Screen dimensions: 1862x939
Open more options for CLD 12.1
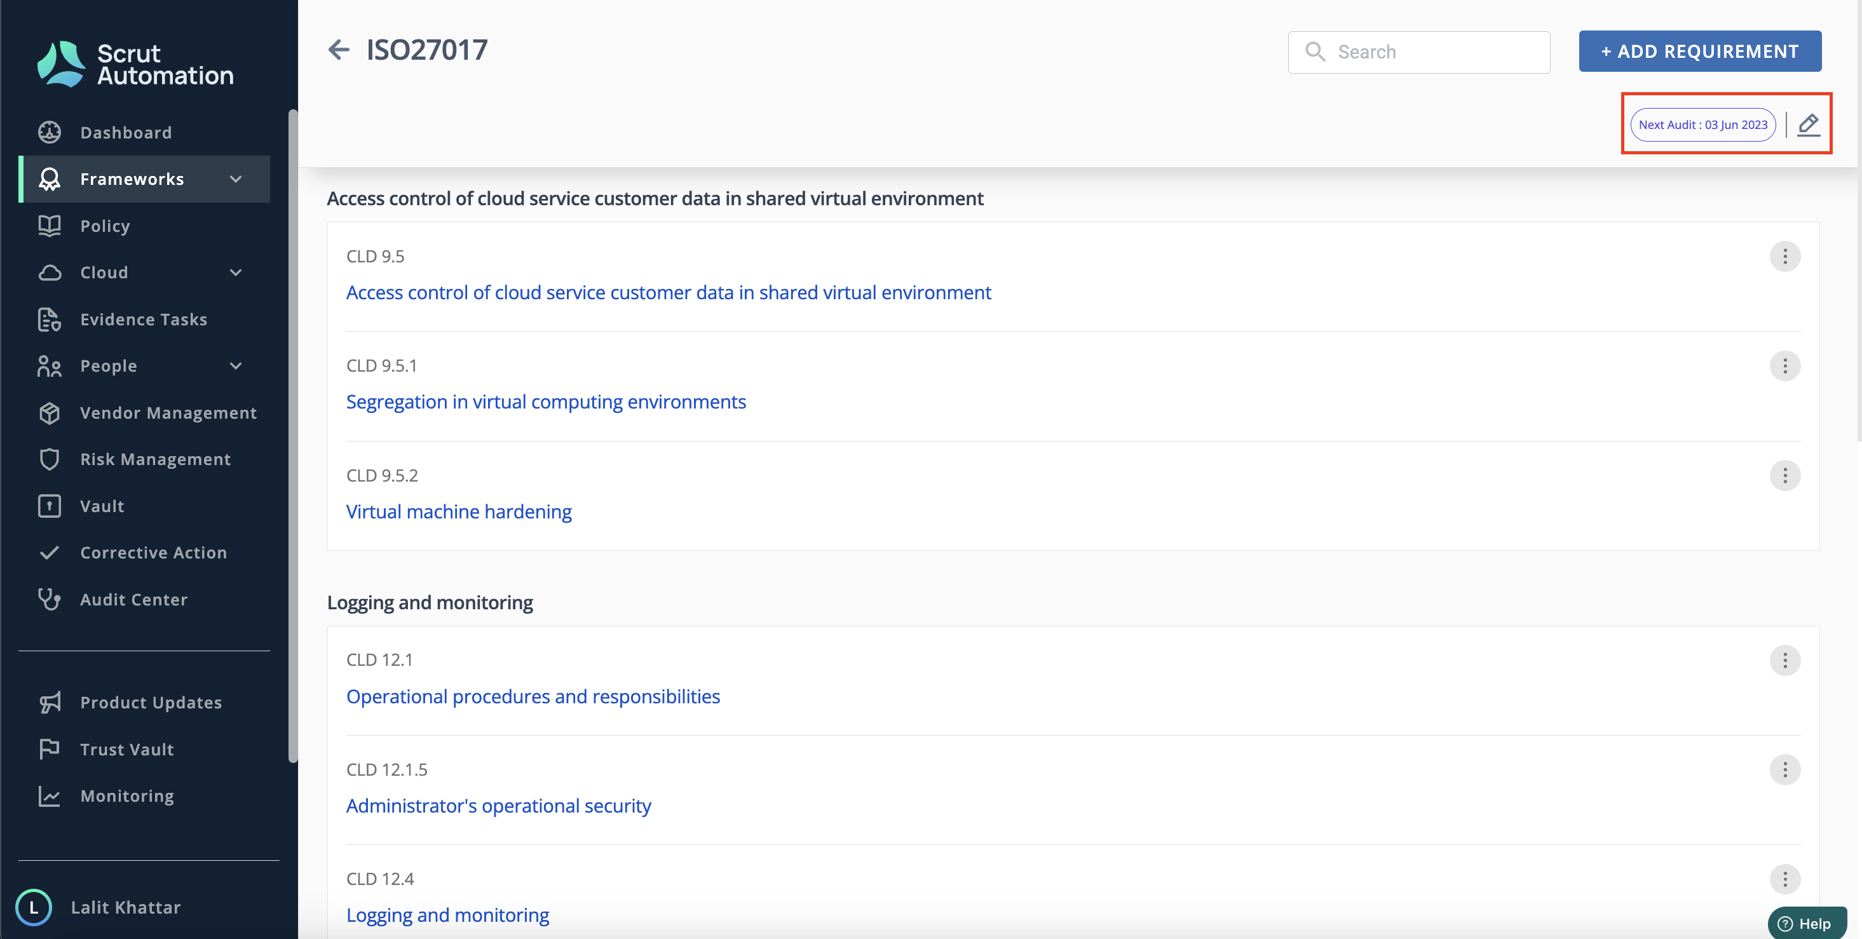click(1784, 660)
